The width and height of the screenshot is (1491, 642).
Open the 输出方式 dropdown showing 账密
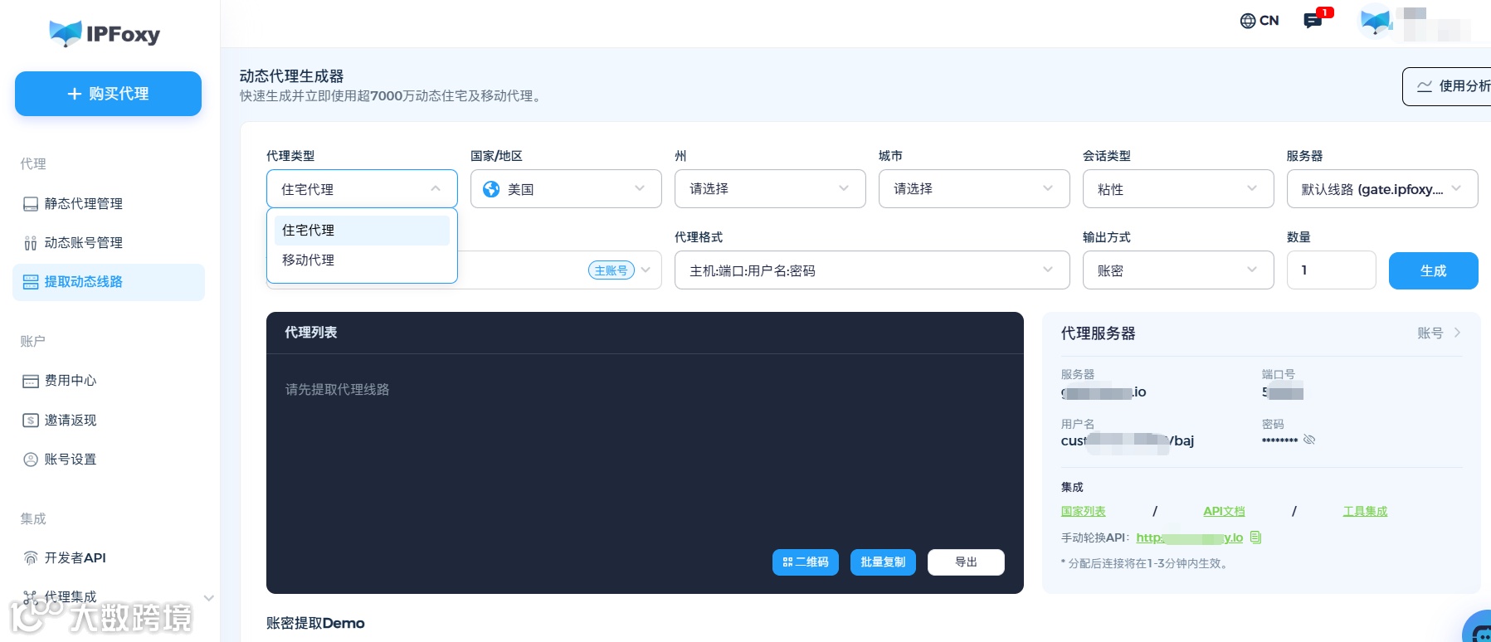click(x=1178, y=270)
